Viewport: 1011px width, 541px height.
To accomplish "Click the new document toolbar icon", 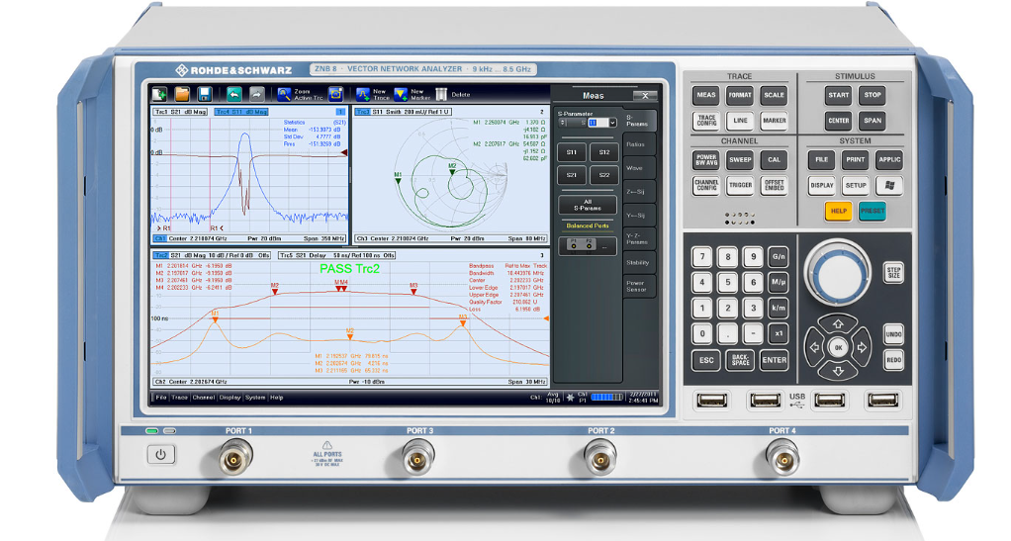I will 159,94.
